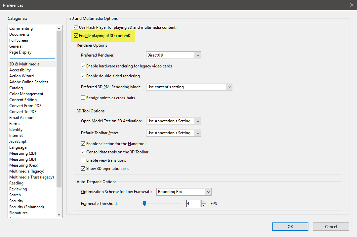Screen dimensions: 357x237
Task: Disable "Enable double-sided rendering"
Action: [83, 76]
